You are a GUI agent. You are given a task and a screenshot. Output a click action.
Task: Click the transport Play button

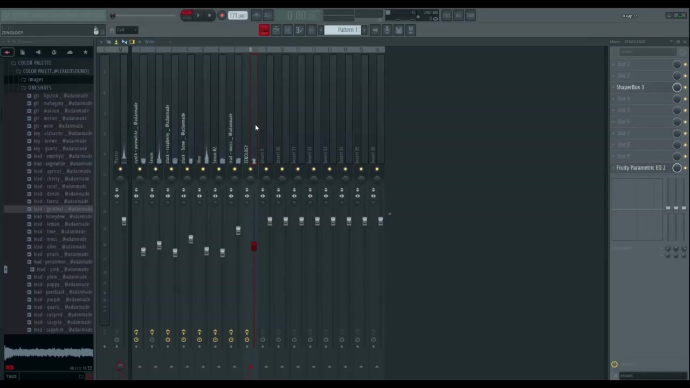(198, 16)
